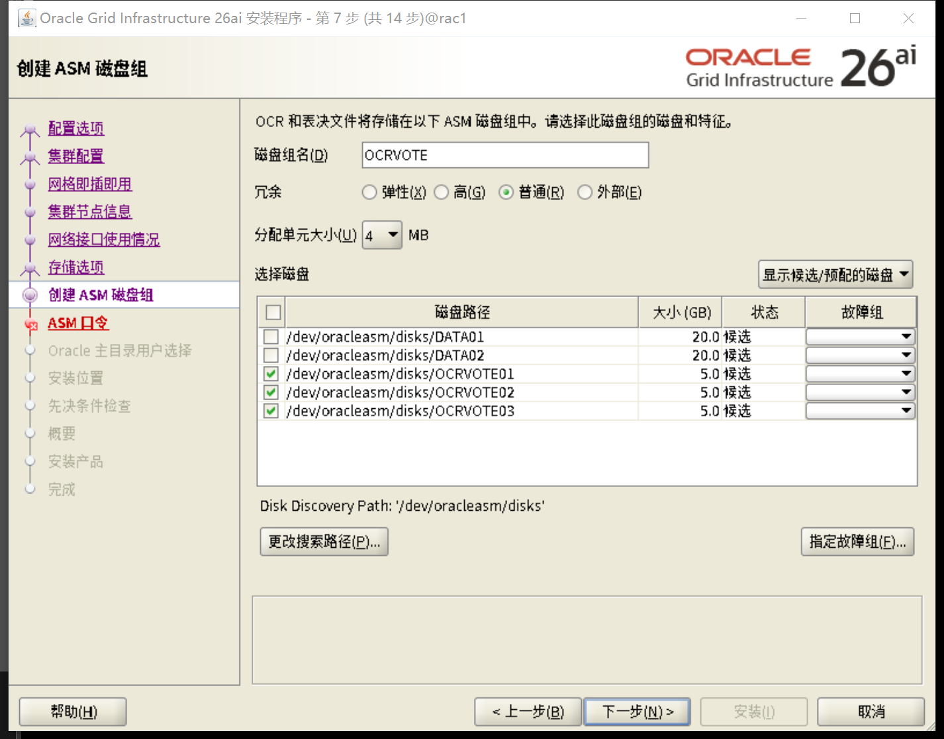This screenshot has width=944, height=739.
Task: Click the 磁盘组名 input field
Action: point(505,155)
